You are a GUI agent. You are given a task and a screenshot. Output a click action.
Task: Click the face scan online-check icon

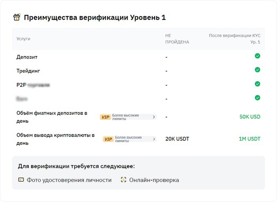123,180
